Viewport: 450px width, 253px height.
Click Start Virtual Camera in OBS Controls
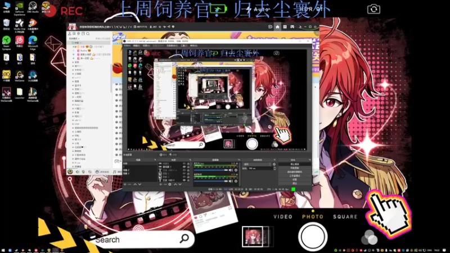(295, 171)
